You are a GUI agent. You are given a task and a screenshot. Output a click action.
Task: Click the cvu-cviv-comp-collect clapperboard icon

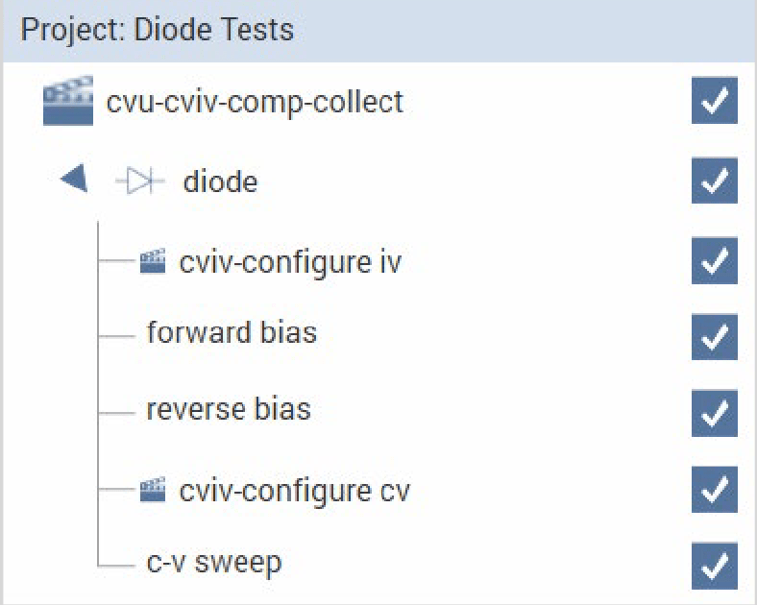tap(68, 103)
